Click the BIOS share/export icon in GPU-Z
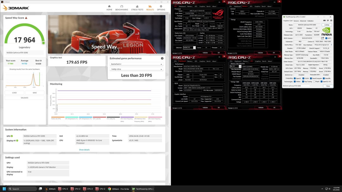 (x=322, y=38)
